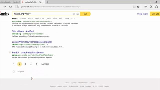160x90 pixels.
Task: Open Arama lisansı footer link
Action: [x=62, y=86]
